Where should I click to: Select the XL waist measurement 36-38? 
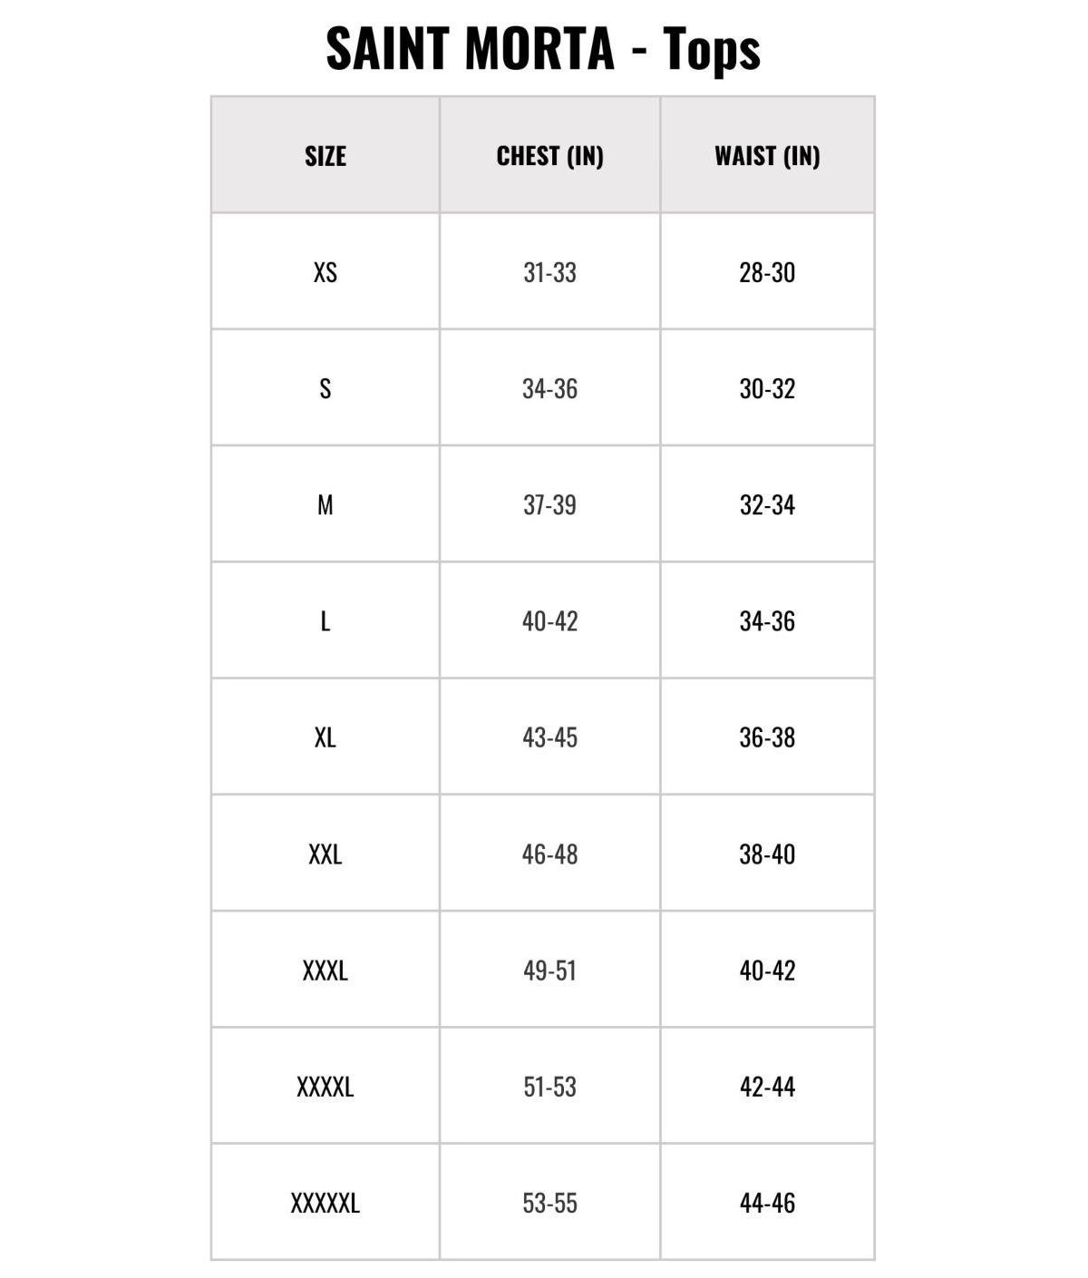767,737
